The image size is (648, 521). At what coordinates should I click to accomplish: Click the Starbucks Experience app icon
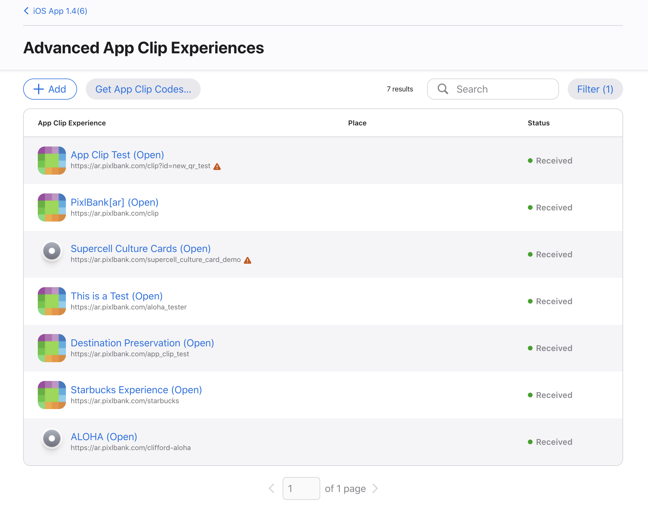tap(52, 395)
